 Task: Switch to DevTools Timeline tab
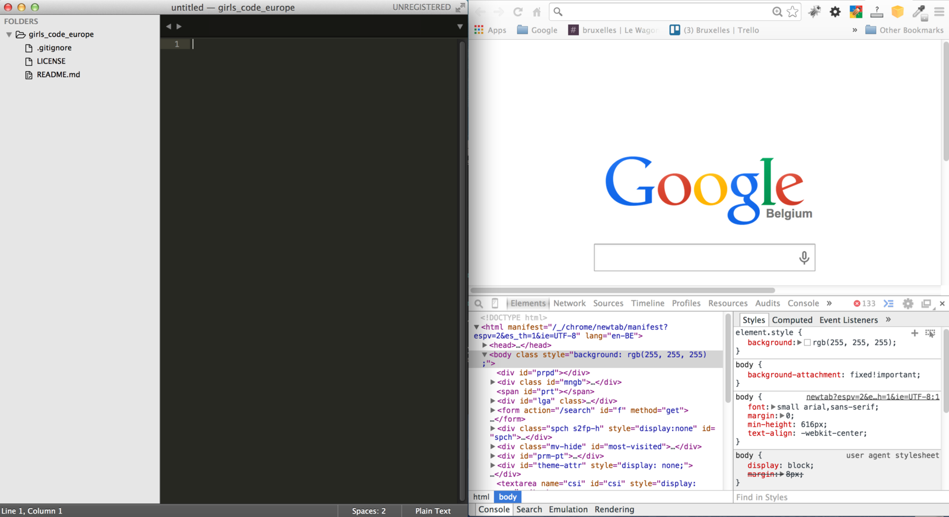[648, 303]
